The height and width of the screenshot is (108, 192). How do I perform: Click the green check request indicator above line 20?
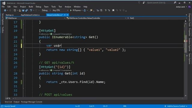click(51, 34)
